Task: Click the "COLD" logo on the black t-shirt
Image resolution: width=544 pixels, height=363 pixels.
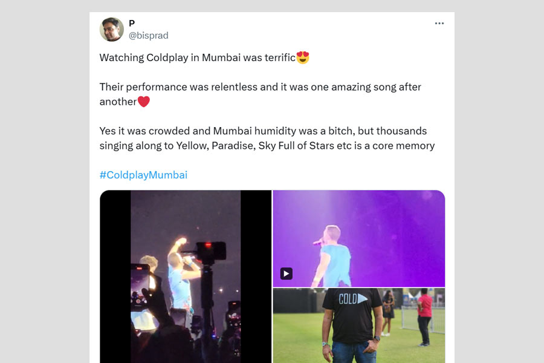Action: tap(352, 299)
